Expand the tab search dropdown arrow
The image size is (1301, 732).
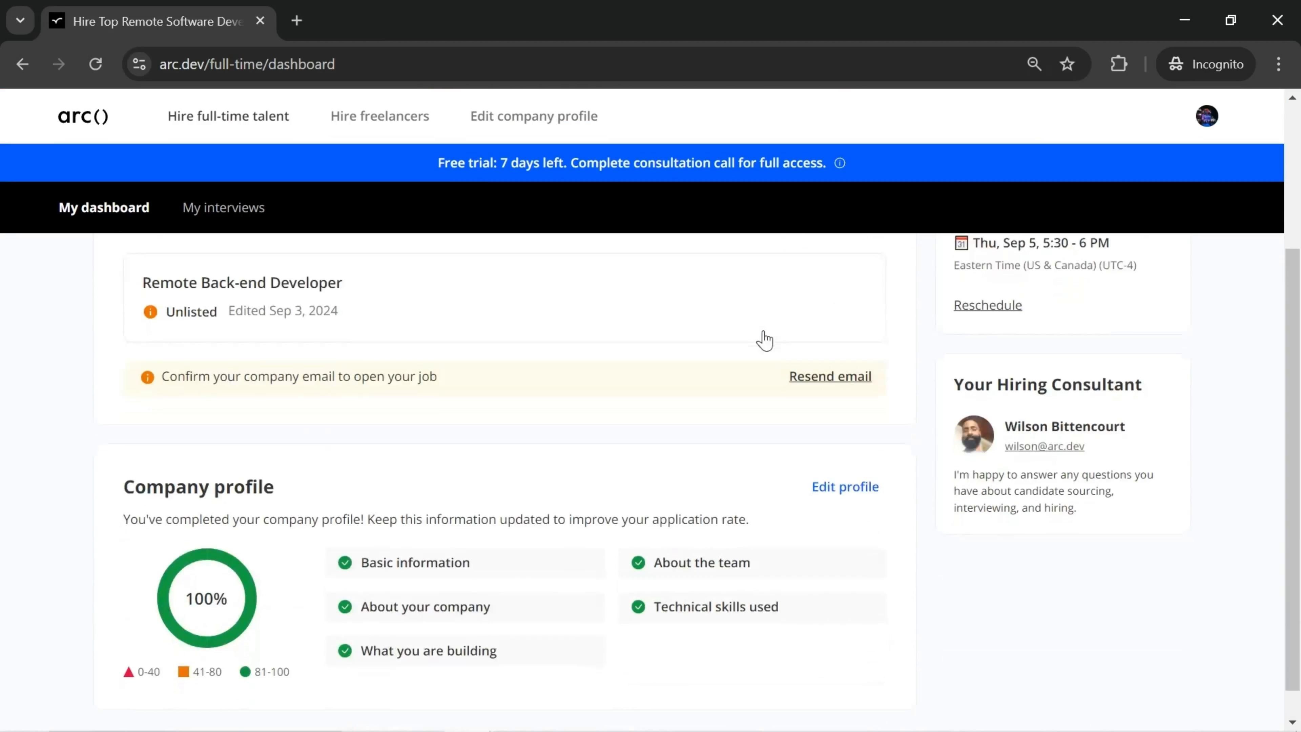(x=20, y=21)
